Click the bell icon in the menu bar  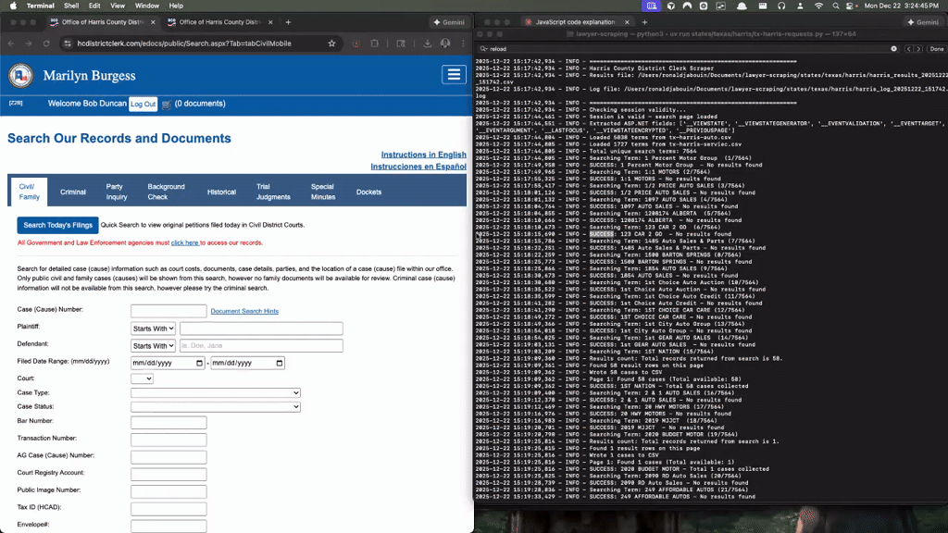742,6
